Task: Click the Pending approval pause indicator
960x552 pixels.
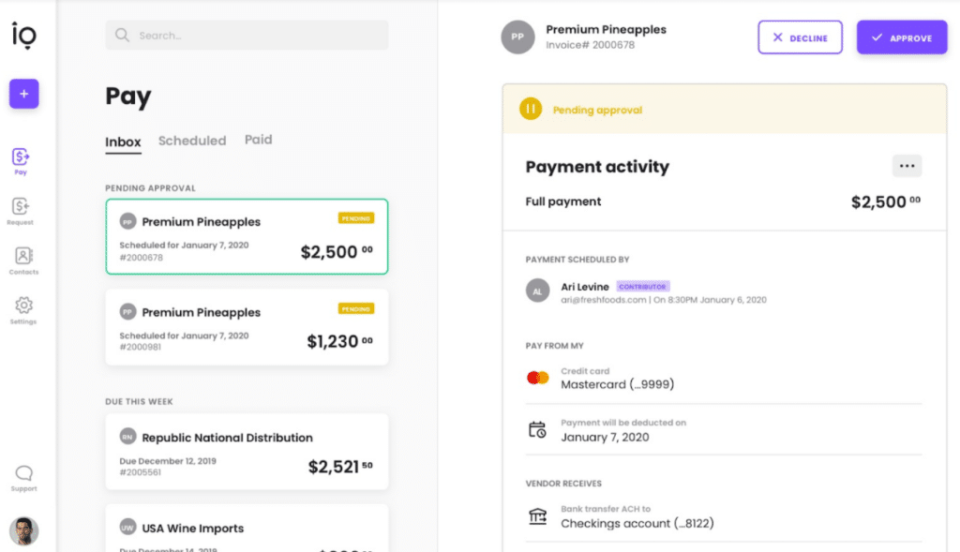Action: [531, 108]
